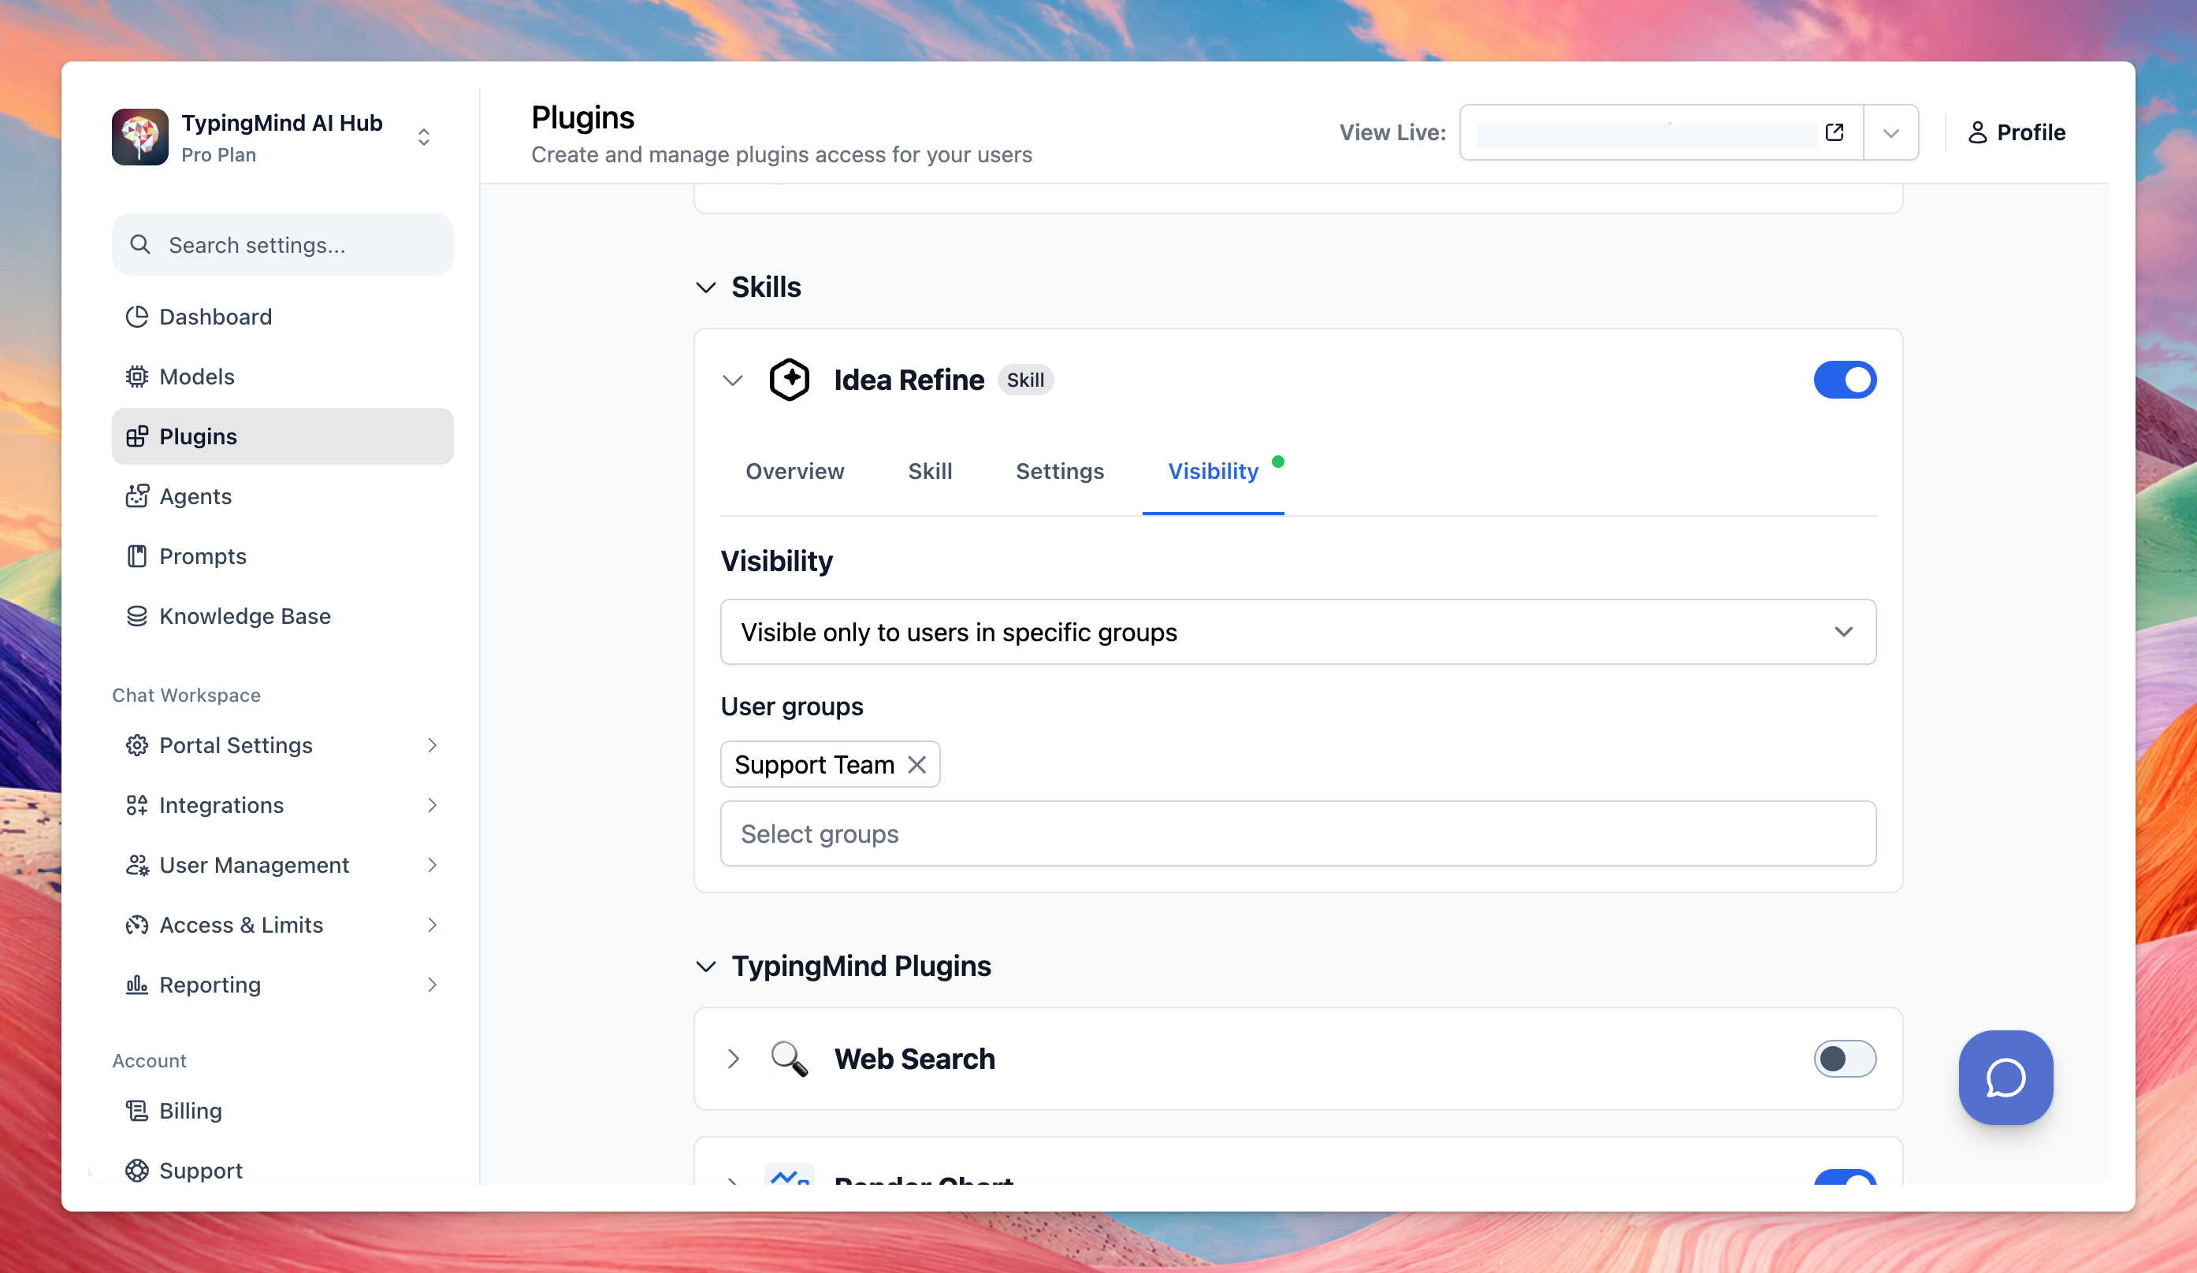
Task: Select Agents in the sidebar
Action: coord(282,496)
